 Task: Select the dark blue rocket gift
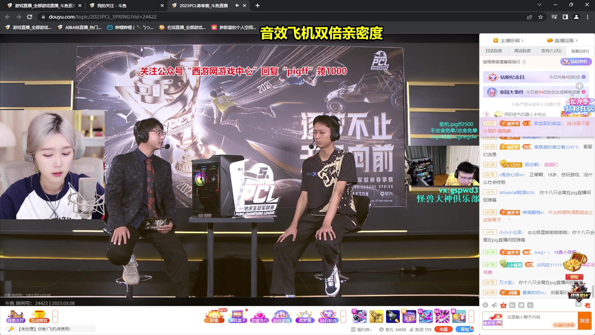[x=393, y=316]
